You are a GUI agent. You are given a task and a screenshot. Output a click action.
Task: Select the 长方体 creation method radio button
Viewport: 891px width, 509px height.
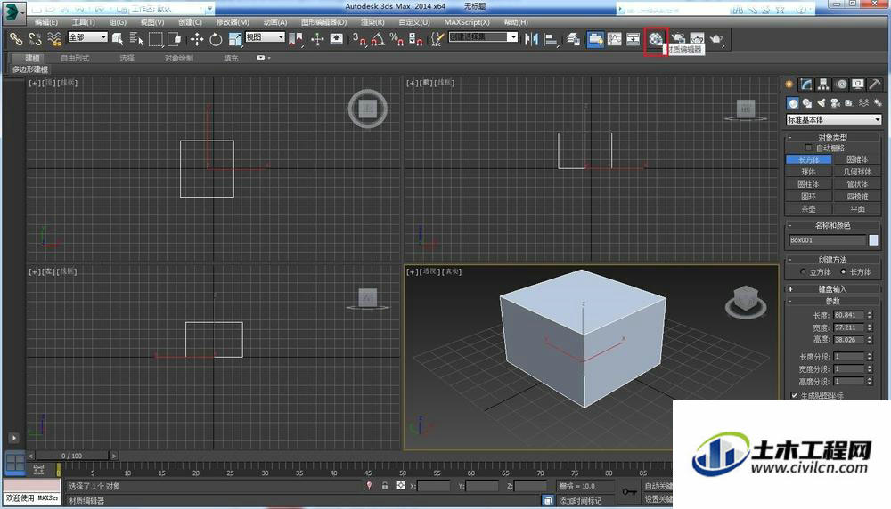click(843, 271)
